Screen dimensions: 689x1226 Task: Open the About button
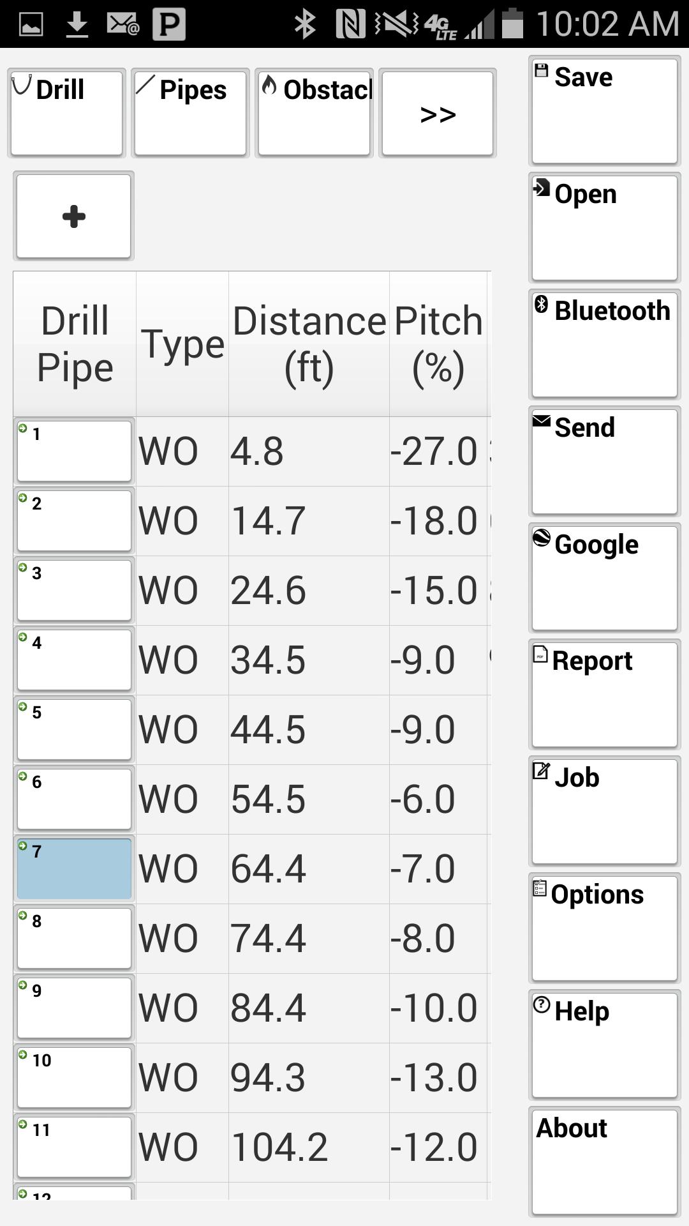pyautogui.click(x=604, y=1162)
